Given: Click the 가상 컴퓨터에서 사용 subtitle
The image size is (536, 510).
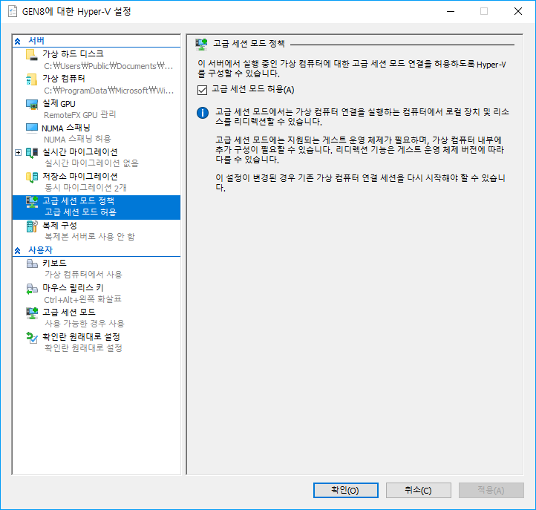Looking at the screenshot, I should point(83,275).
